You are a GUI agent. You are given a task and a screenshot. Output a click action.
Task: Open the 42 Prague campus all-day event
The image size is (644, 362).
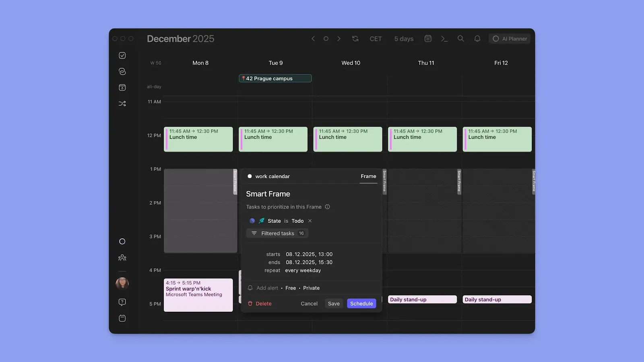tap(275, 78)
